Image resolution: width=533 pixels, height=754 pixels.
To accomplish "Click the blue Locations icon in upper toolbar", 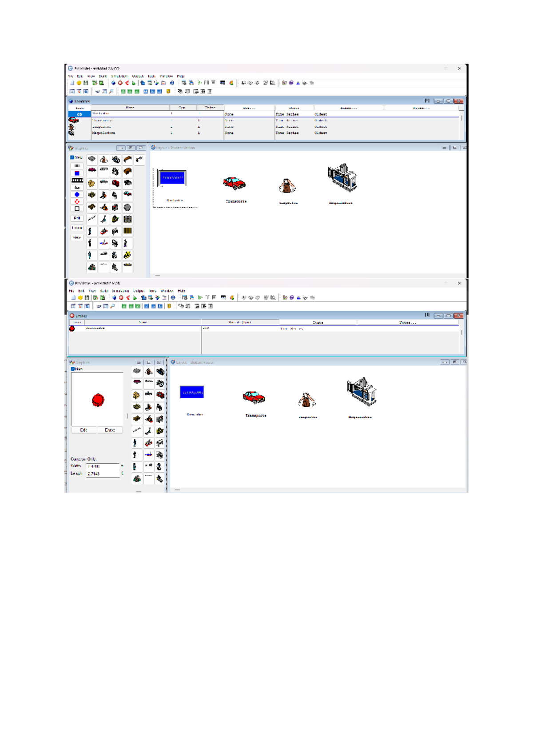I will coord(113,83).
